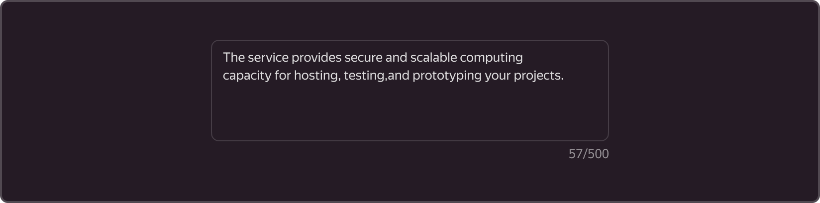The image size is (820, 203).
Task: Place cursor on the word "computing"
Action: click(x=491, y=58)
